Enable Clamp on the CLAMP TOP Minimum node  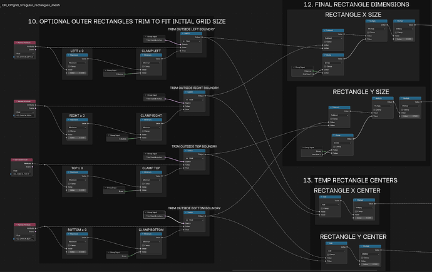(143, 183)
